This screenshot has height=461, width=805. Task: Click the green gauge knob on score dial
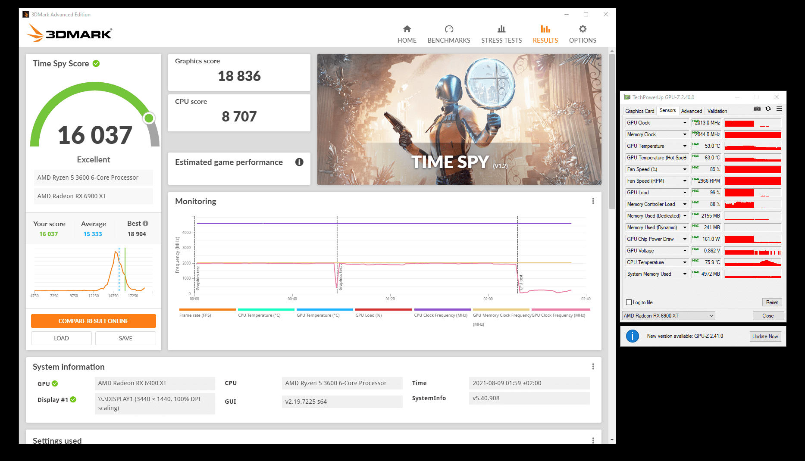(149, 118)
